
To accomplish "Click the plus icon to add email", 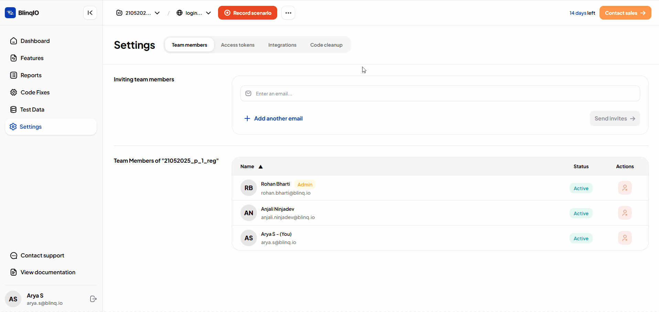I will 247,118.
